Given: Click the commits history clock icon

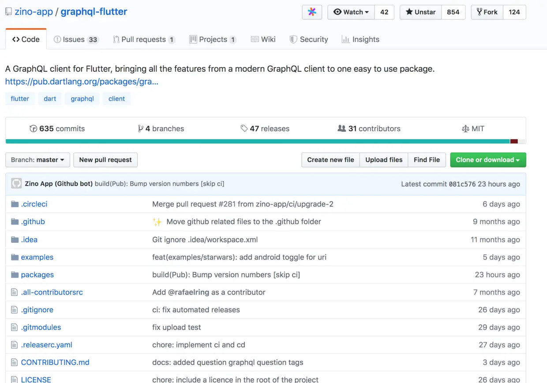Looking at the screenshot, I should pos(33,129).
